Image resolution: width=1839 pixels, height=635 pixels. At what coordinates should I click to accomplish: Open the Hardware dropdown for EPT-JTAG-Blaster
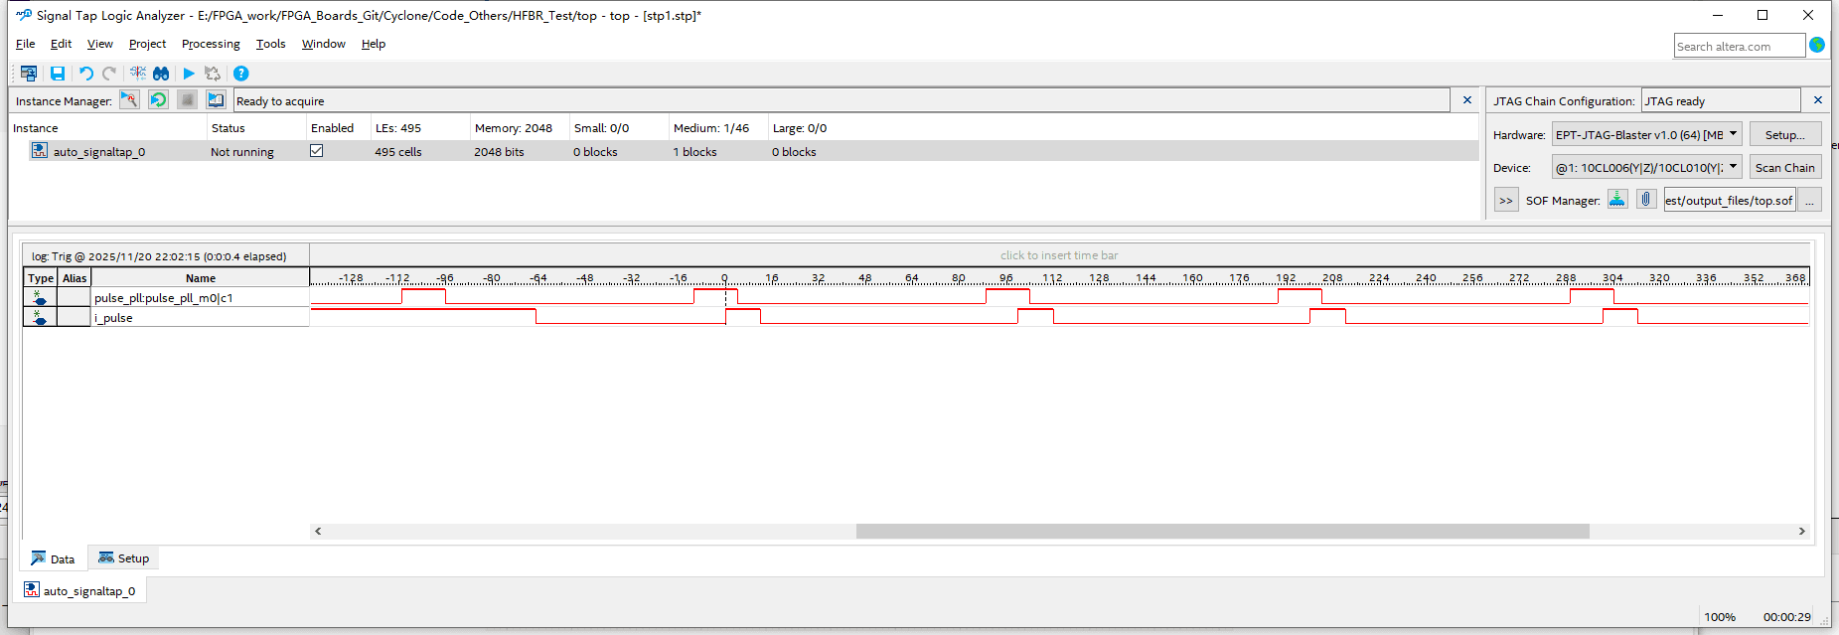(1733, 134)
